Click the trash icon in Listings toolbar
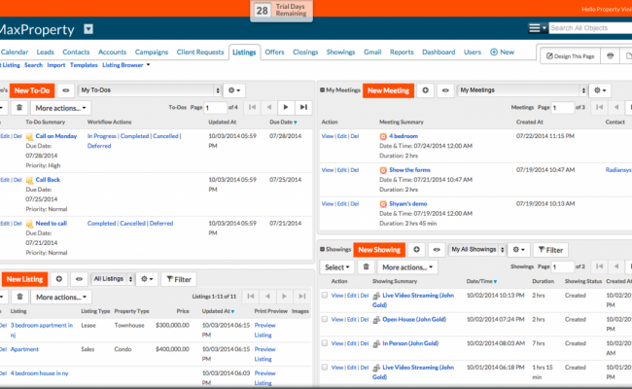Viewport: 632px width, 389px height. 19,297
